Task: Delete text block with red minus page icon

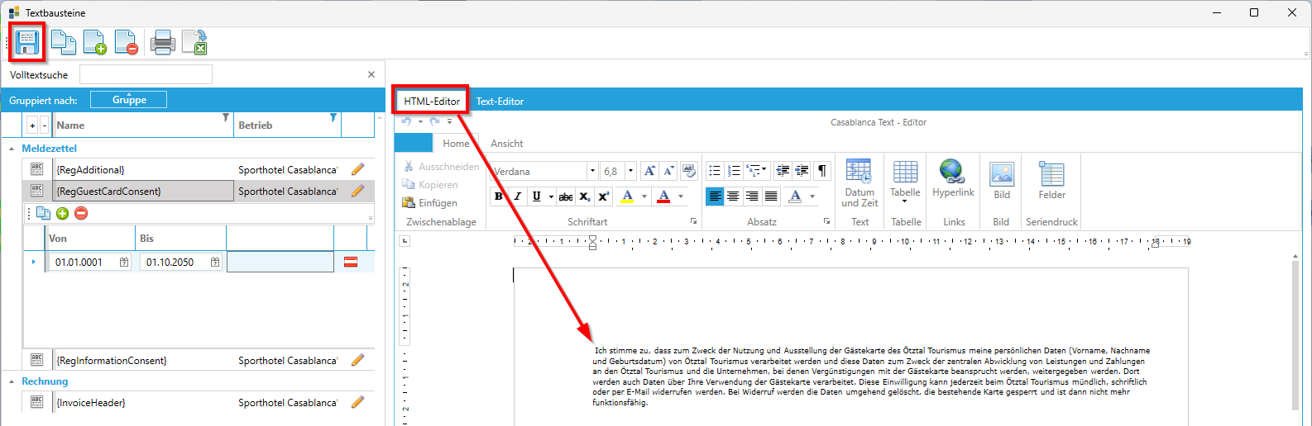Action: click(x=126, y=42)
